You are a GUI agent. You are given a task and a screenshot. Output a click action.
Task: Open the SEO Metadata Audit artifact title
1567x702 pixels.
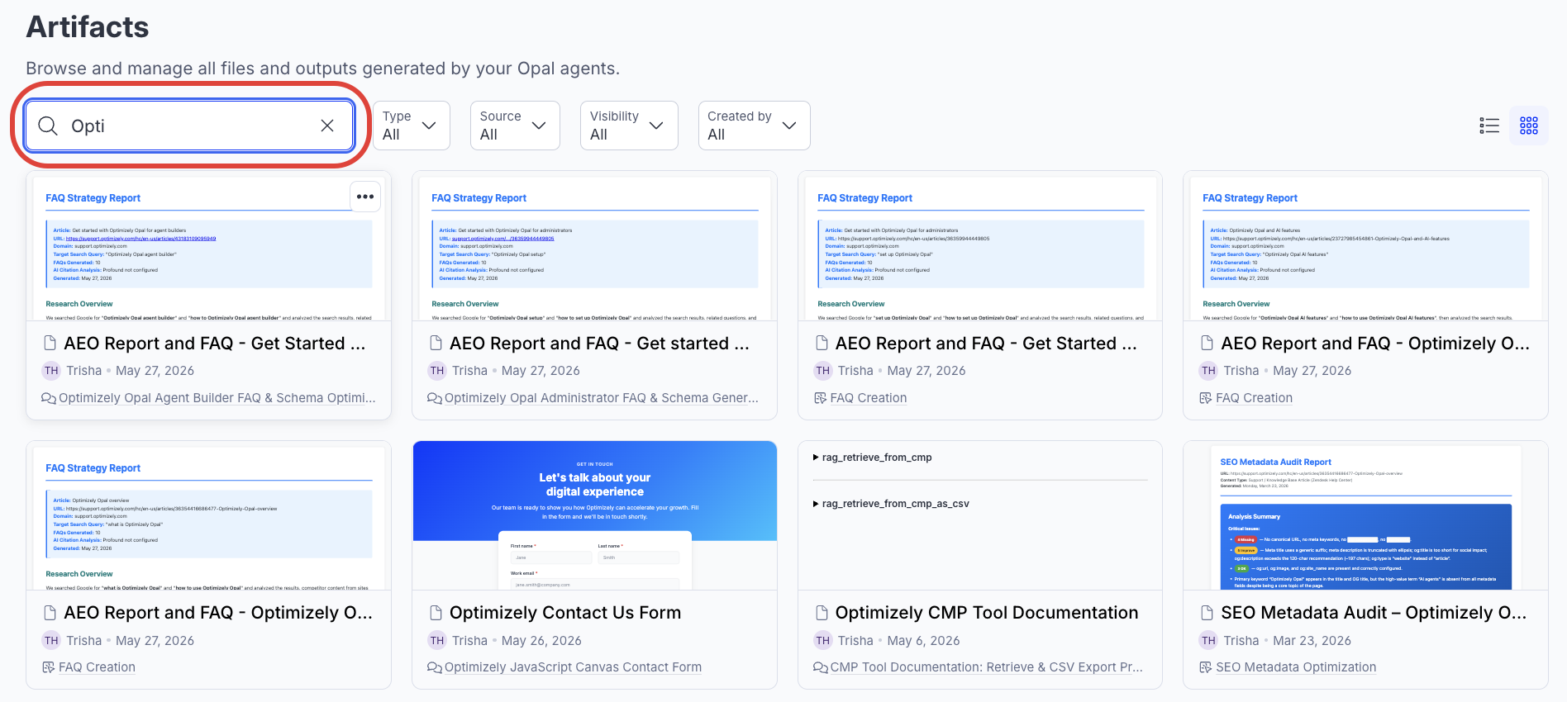(1374, 613)
